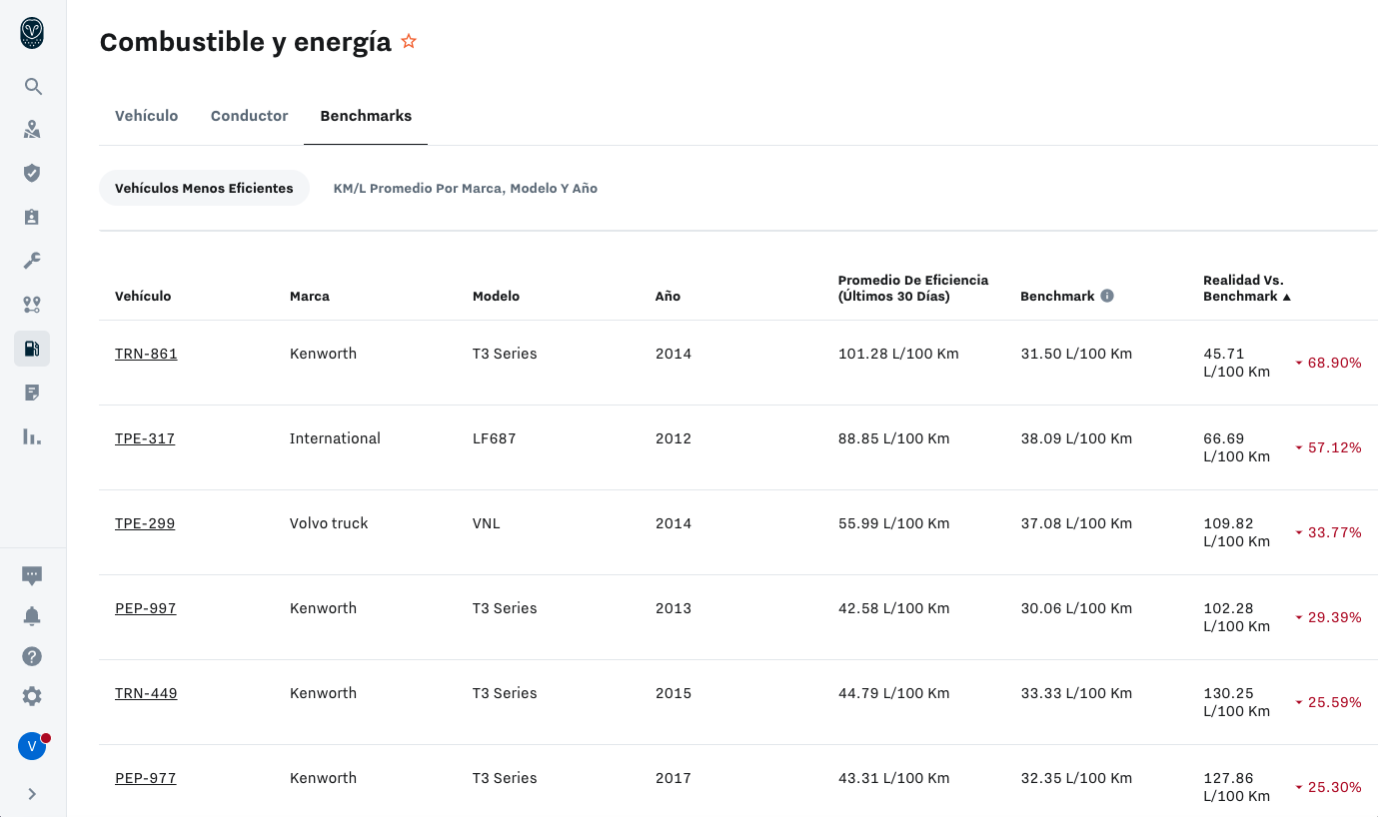1378x817 pixels.
Task: Click the Samsara owl logo
Action: click(32, 33)
